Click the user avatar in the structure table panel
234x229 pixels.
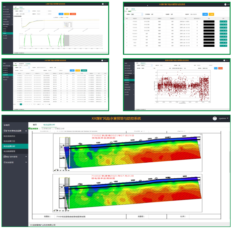click(225, 5)
